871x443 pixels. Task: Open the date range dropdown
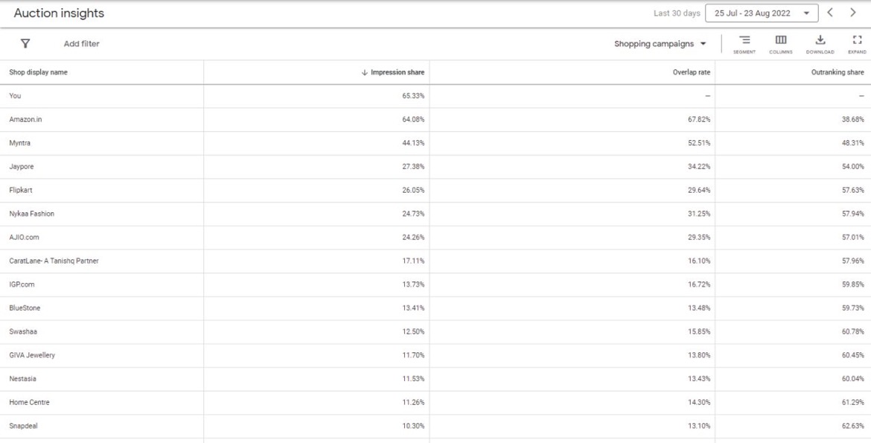click(x=762, y=13)
